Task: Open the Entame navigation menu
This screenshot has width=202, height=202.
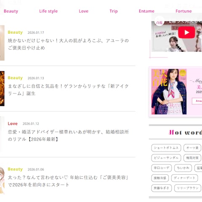Action: pyautogui.click(x=146, y=11)
